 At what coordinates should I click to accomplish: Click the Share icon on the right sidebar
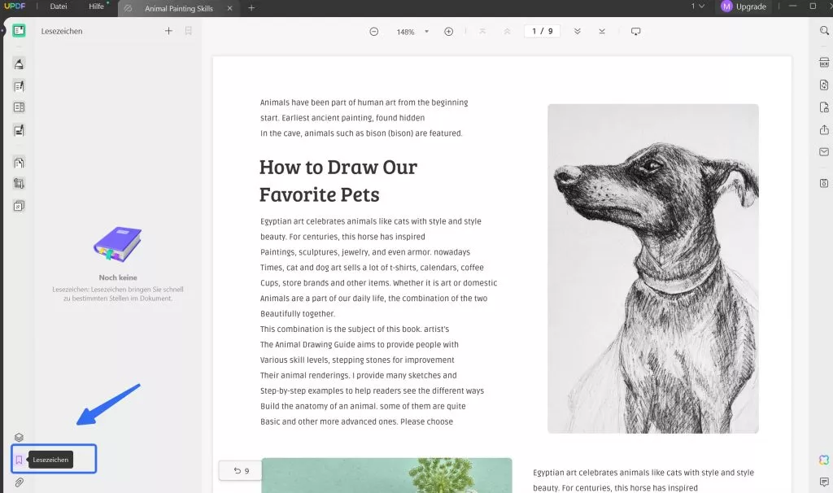824,130
